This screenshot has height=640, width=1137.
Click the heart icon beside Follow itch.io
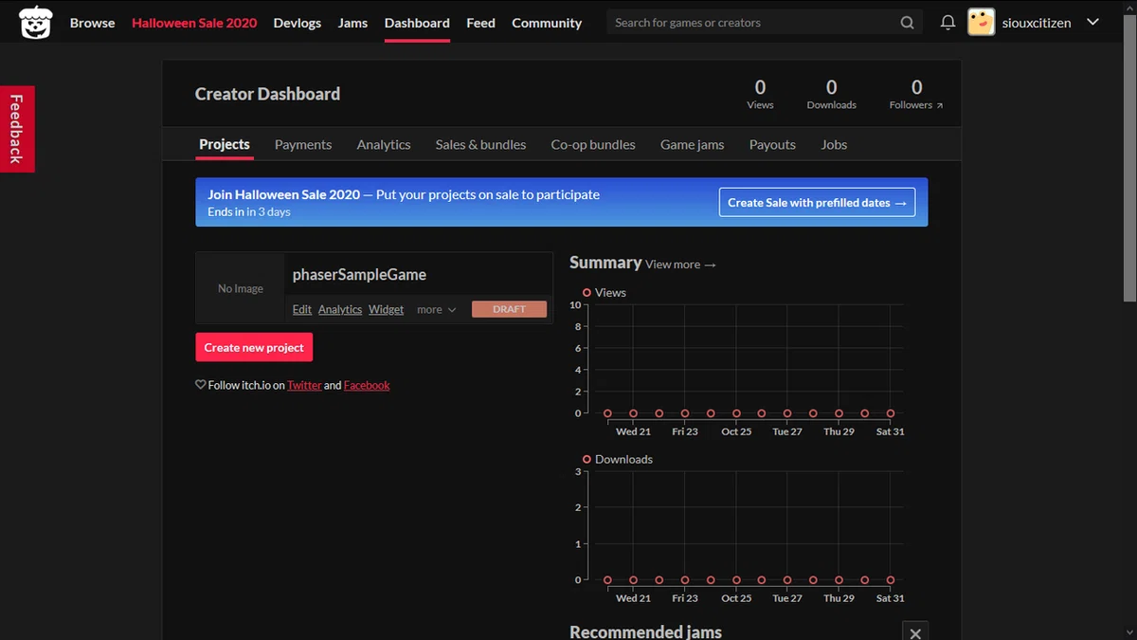point(200,385)
